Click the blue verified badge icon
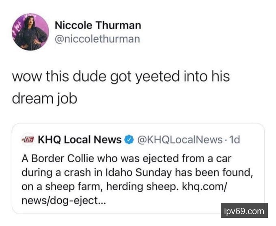Image resolution: width=276 pixels, height=226 pixels. (129, 140)
